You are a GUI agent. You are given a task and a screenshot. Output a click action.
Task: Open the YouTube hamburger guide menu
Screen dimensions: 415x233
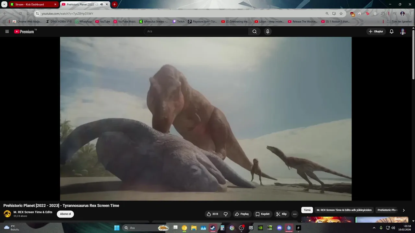coord(7,31)
